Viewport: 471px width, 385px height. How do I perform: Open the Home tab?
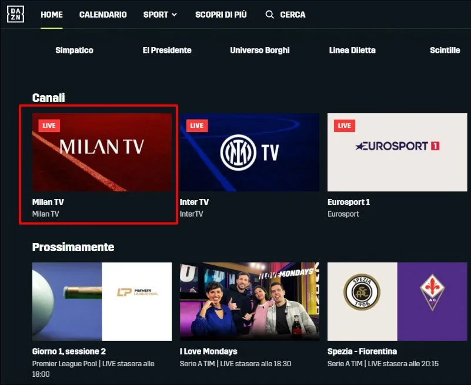[x=52, y=15]
